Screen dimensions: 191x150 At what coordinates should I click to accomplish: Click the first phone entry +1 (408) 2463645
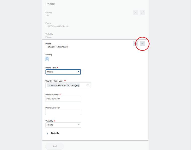(x=57, y=26)
